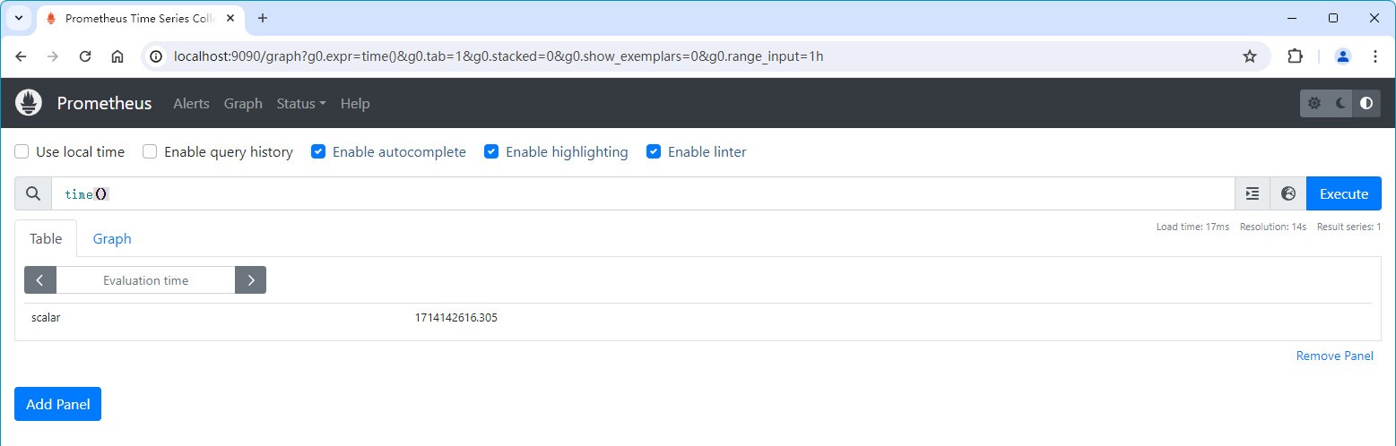Format the expression using the indent icon
The width and height of the screenshot is (1396, 446).
pos(1253,193)
